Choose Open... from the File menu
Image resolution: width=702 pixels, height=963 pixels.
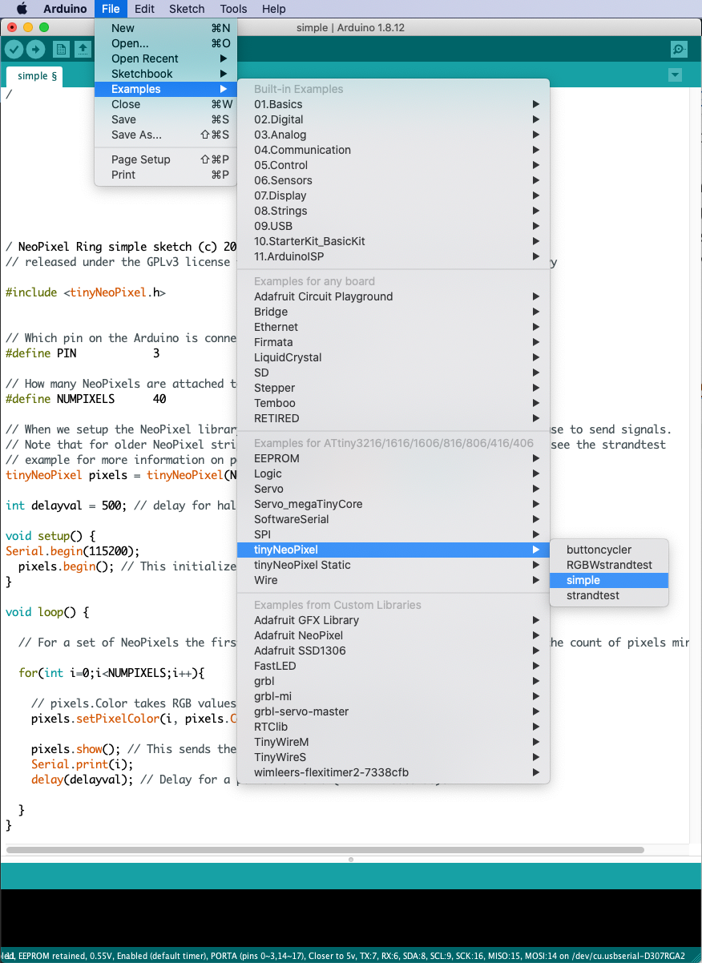166,43
